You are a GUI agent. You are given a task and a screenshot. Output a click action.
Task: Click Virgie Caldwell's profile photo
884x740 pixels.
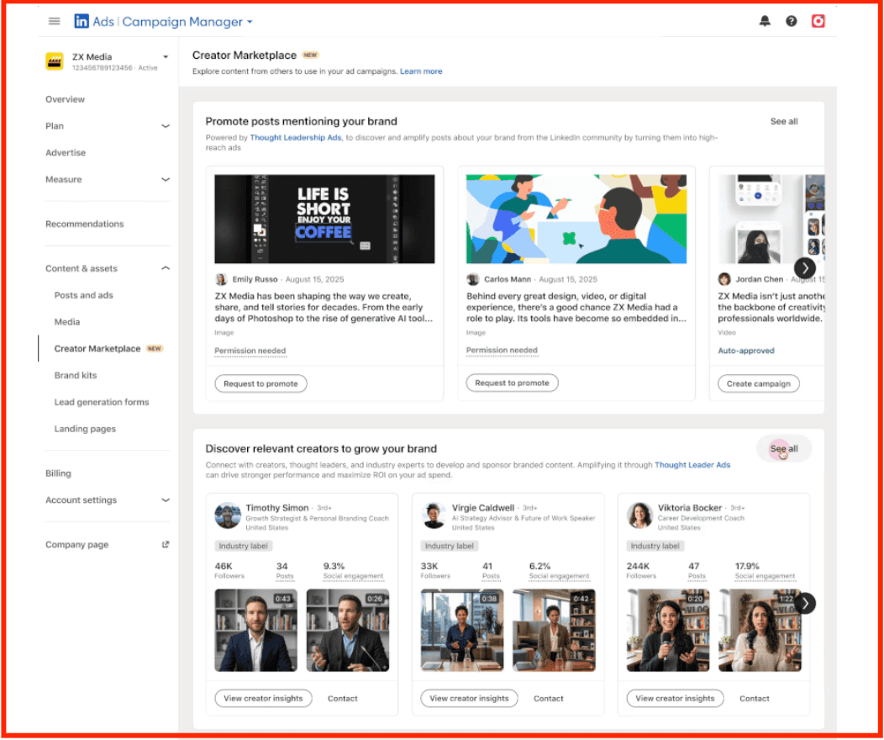434,515
